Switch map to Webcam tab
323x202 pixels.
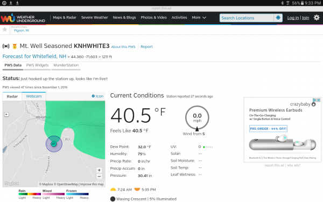34,96
